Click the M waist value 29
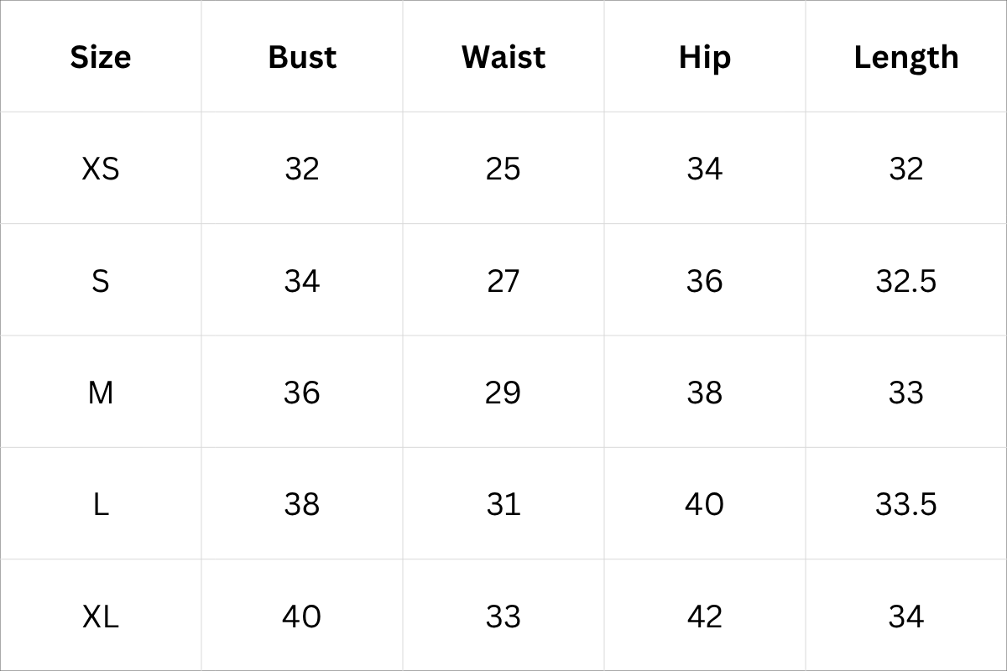 tap(503, 392)
